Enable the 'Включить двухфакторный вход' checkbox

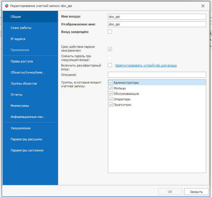110,65
